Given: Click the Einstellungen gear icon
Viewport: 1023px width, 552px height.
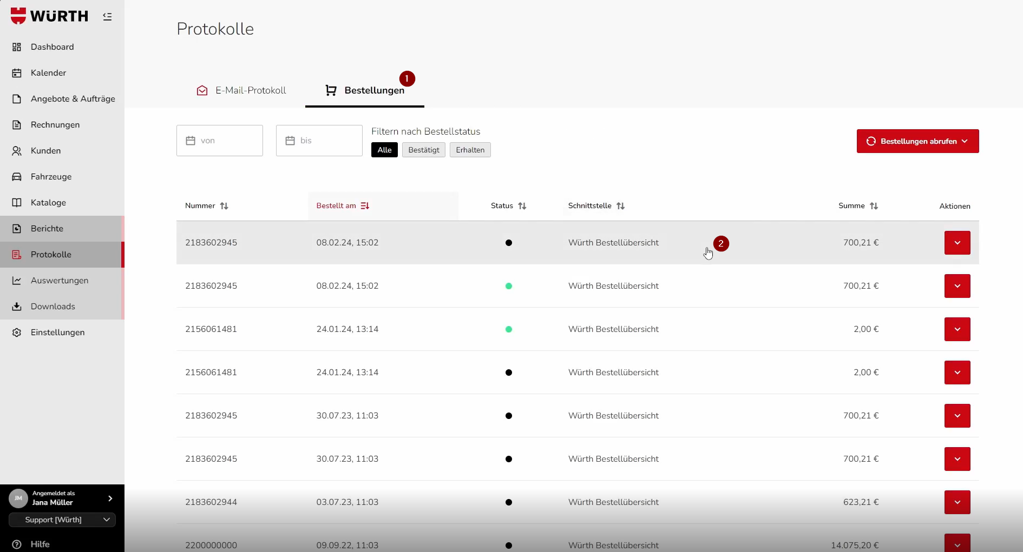Looking at the screenshot, I should [x=17, y=332].
